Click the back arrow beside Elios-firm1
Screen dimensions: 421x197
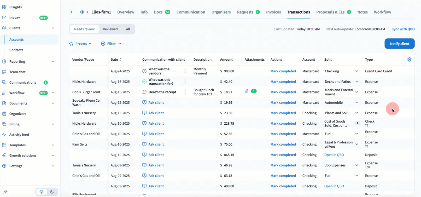pos(71,12)
